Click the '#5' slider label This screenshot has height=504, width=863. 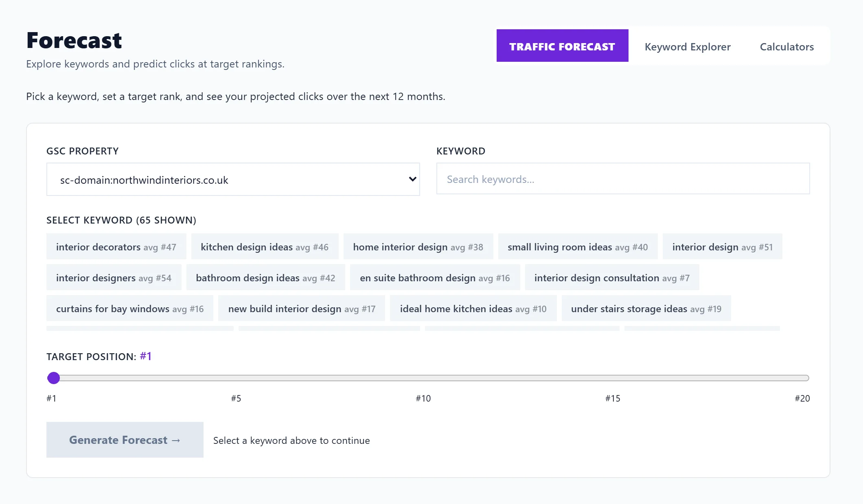[236, 398]
